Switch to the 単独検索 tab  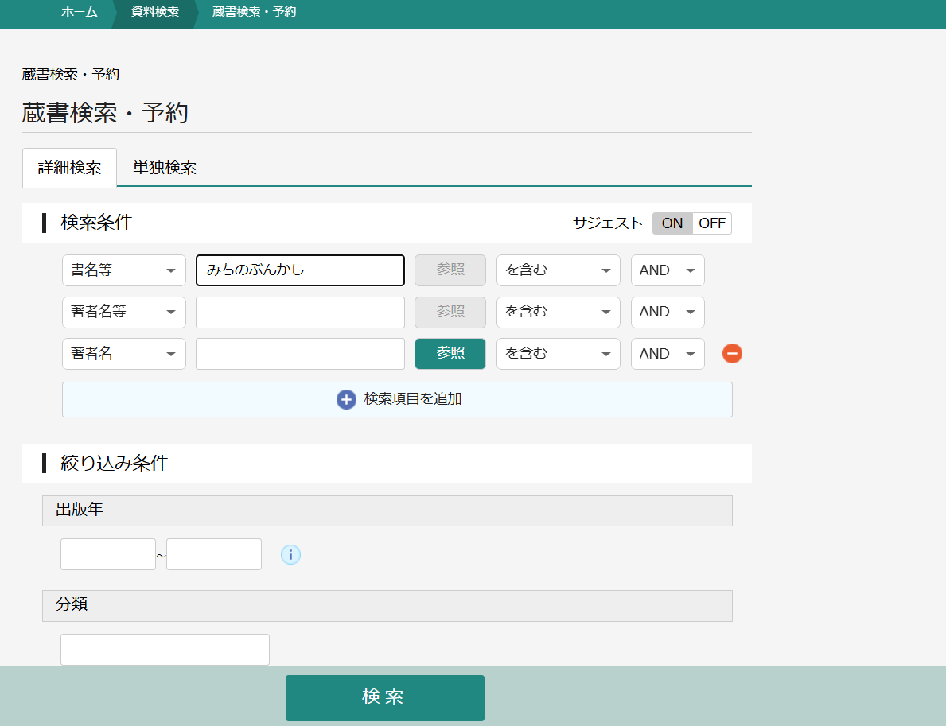(x=165, y=168)
